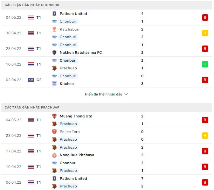Open 'Hiển thị thêm trận đấu' link
Viewport: 214px width, 190px height.
click(103, 95)
